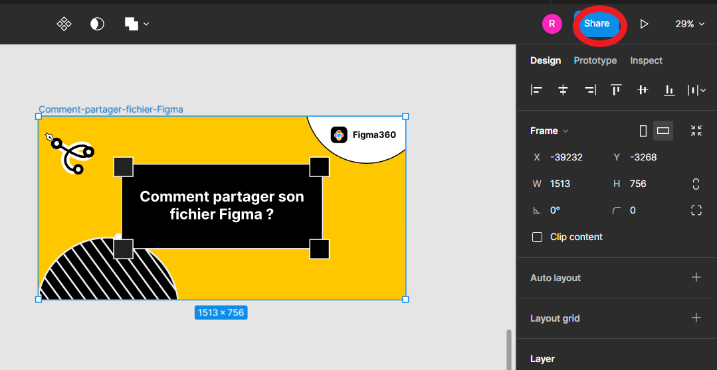Switch to the Design tab

click(546, 61)
